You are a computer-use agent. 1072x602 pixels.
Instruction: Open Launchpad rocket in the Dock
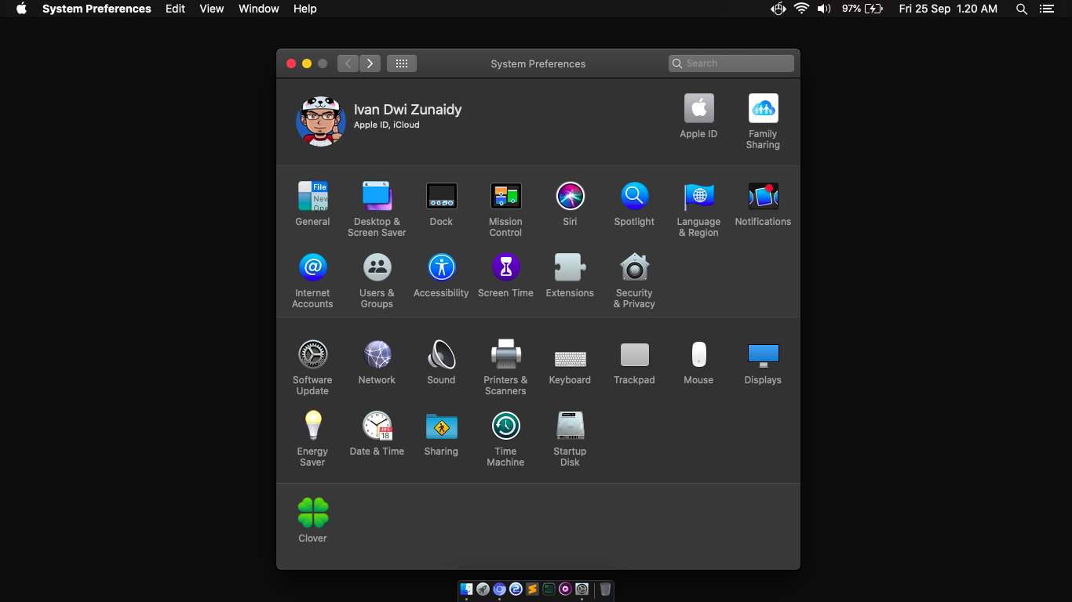click(x=483, y=589)
